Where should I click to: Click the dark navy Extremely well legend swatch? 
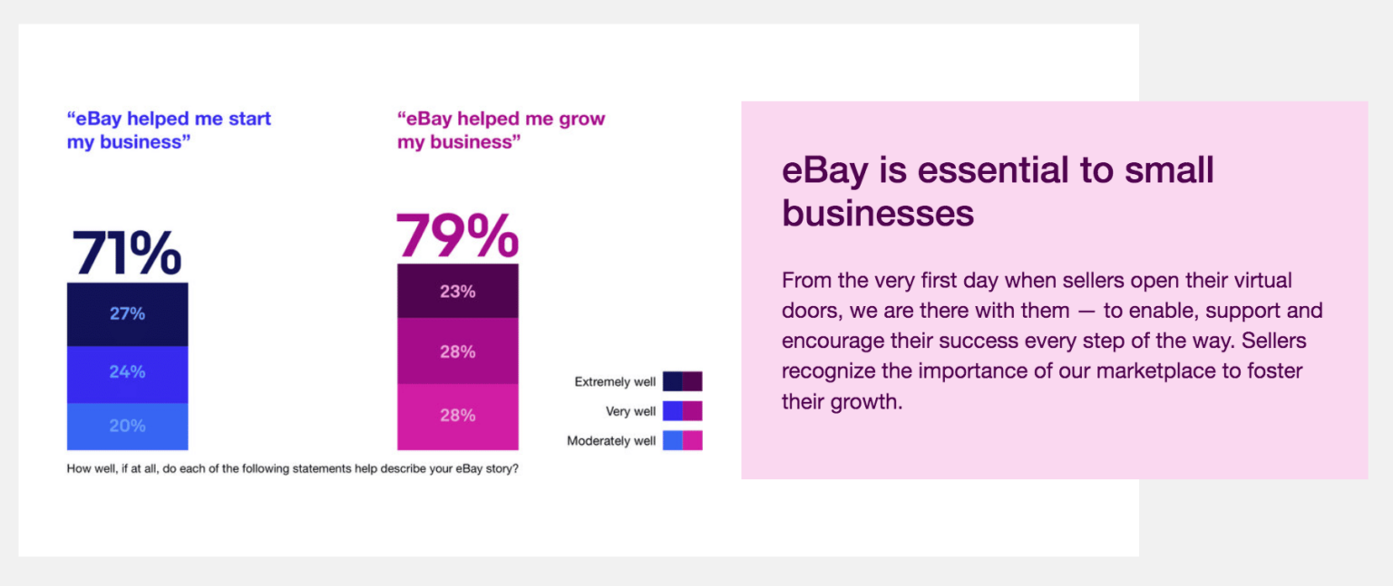tap(672, 381)
